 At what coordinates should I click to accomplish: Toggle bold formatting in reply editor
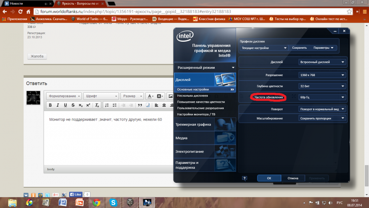tap(50, 105)
